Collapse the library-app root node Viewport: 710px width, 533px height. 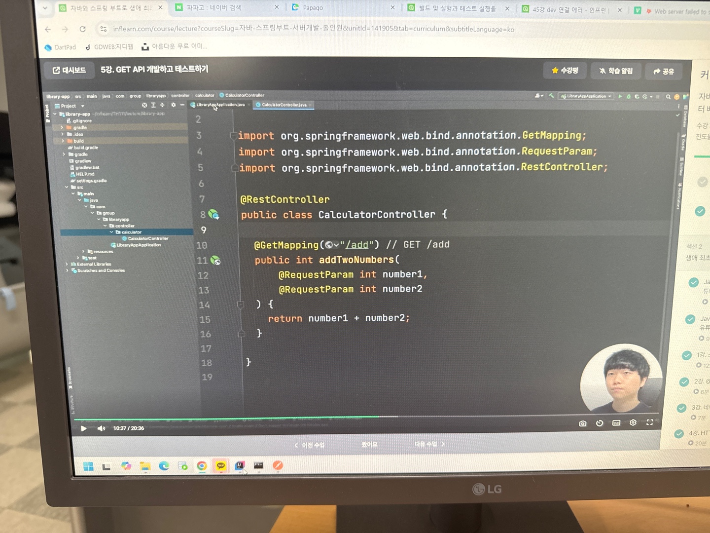click(55, 114)
